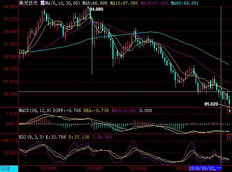Click the 91.245 price axis label
The width and height of the screenshot is (232, 172).
tap(10, 44)
